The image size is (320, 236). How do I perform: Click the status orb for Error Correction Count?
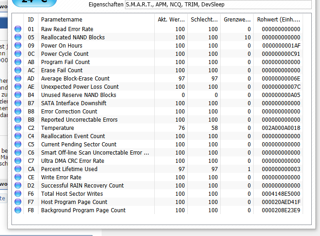click(18, 111)
